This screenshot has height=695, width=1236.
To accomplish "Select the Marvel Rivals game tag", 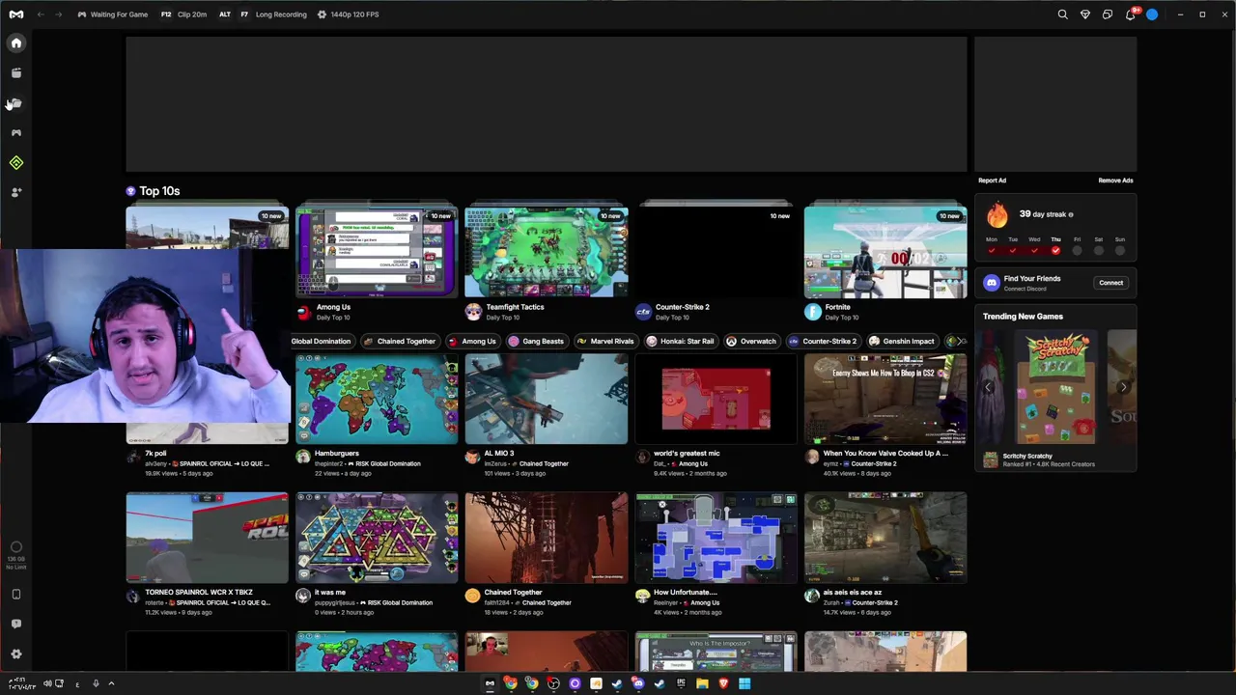I will point(605,341).
